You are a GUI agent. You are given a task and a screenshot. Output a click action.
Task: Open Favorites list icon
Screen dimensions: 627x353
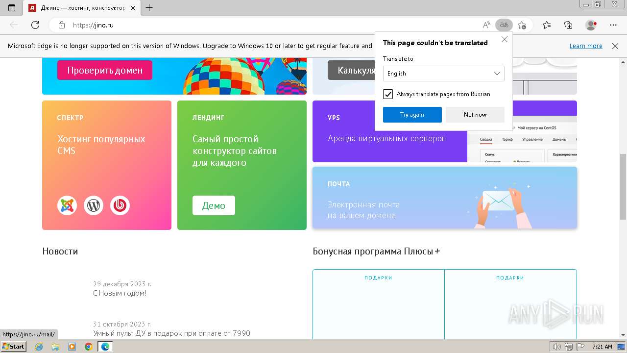(547, 25)
